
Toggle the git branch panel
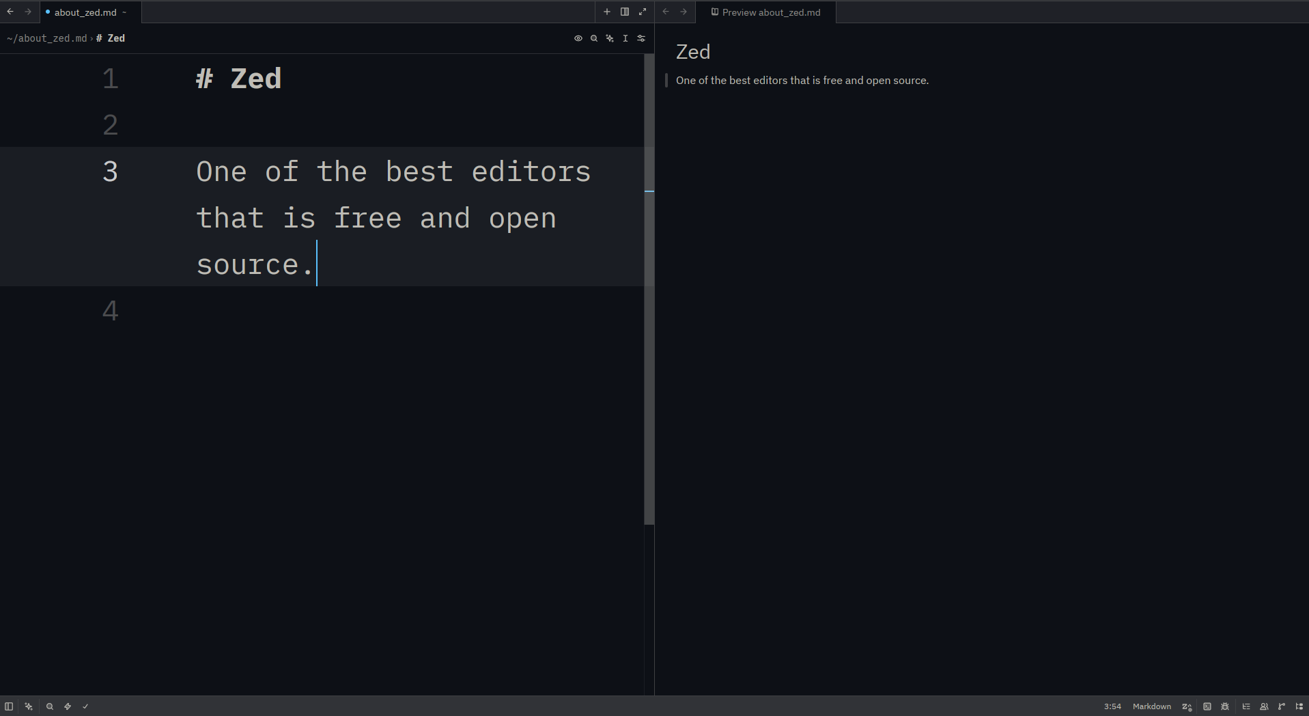pyautogui.click(x=1282, y=706)
